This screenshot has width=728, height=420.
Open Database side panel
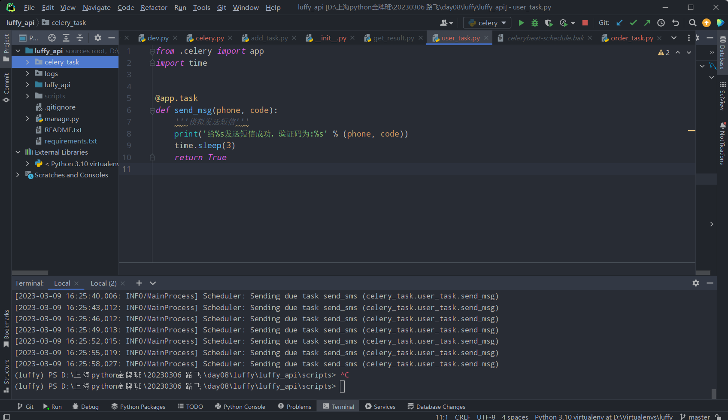(722, 53)
